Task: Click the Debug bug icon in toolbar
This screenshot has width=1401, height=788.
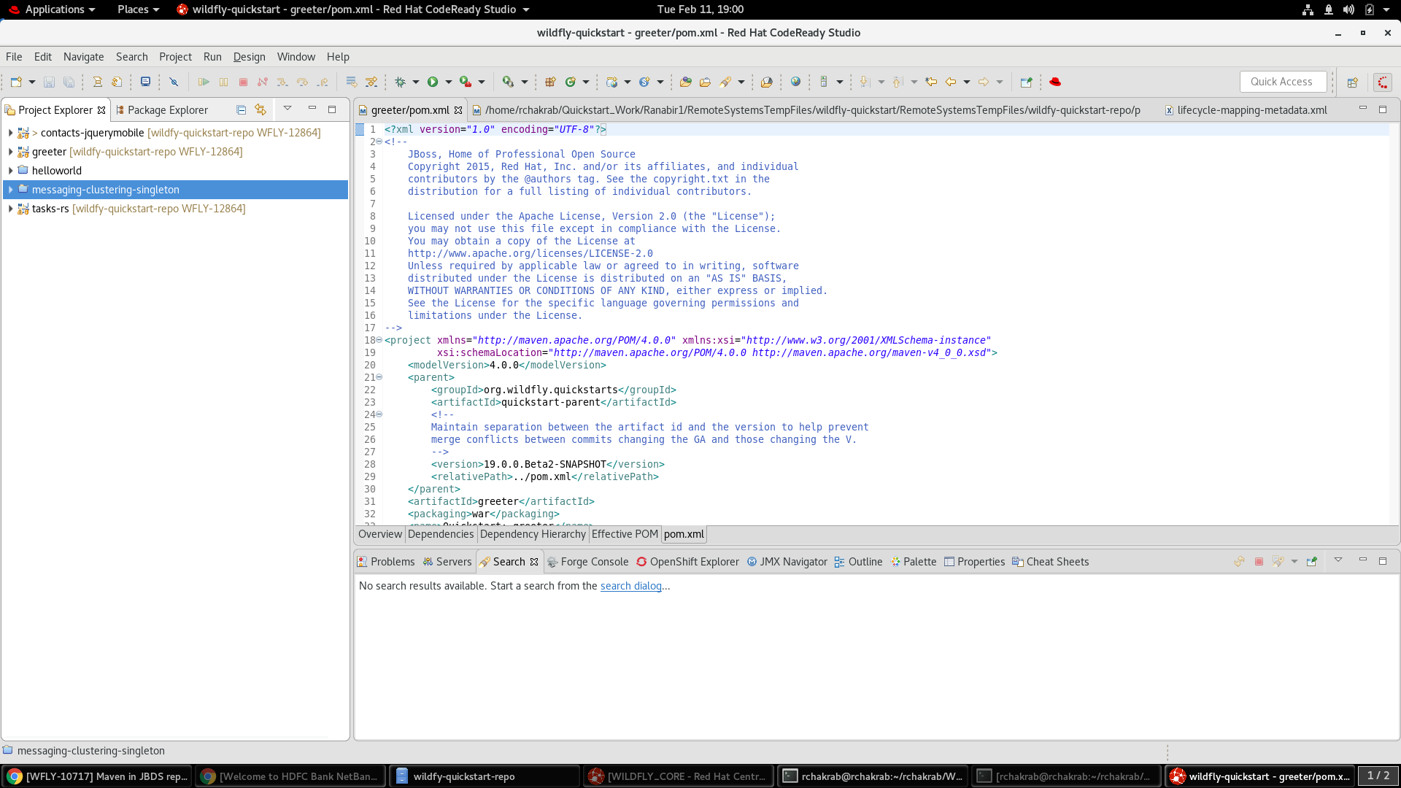Action: click(400, 82)
